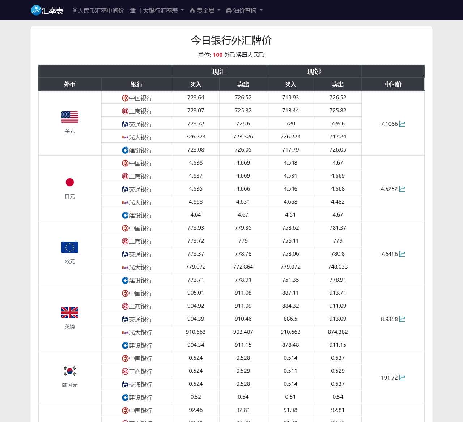Click 光大银行 logo icon in 英镑 group
Screen dimensions: 463x422
coord(125,332)
